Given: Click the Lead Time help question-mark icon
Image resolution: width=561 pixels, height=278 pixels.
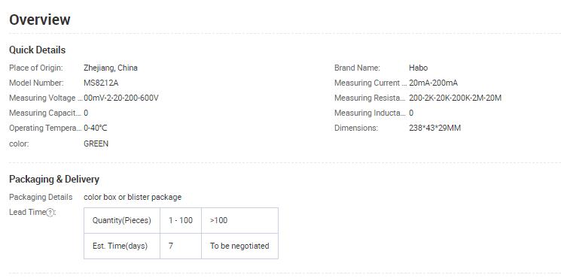Looking at the screenshot, I should (50, 213).
